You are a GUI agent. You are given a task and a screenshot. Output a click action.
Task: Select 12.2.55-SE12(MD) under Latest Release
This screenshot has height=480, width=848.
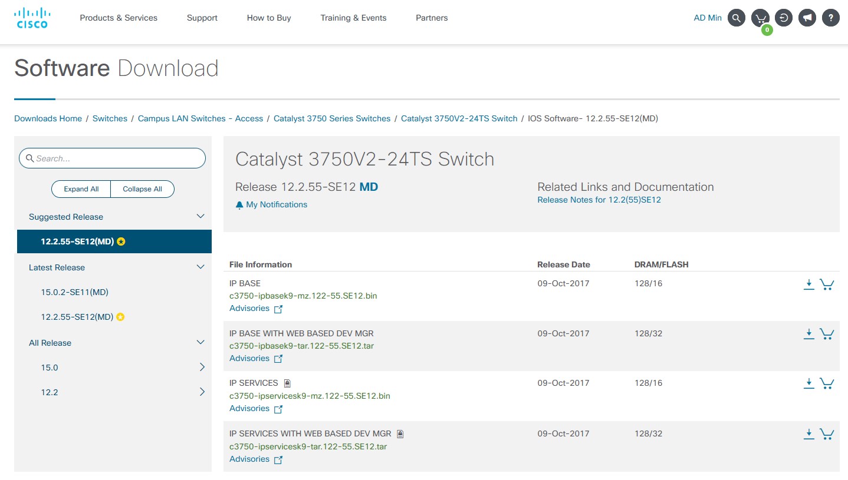[x=77, y=317]
